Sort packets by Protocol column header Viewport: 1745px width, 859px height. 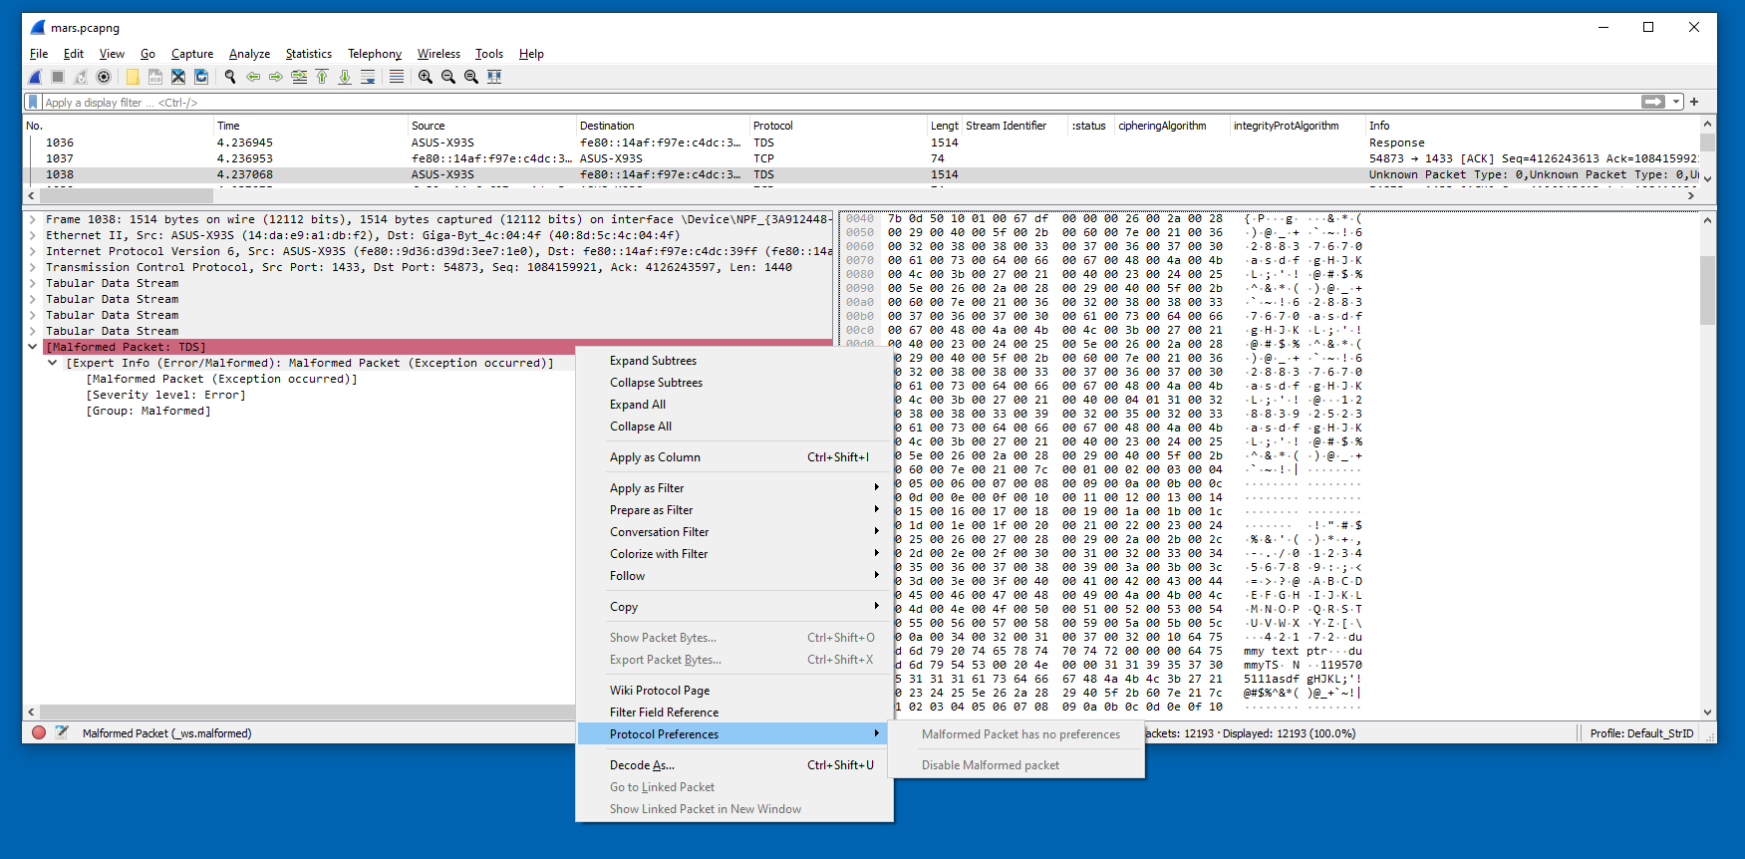(838, 126)
